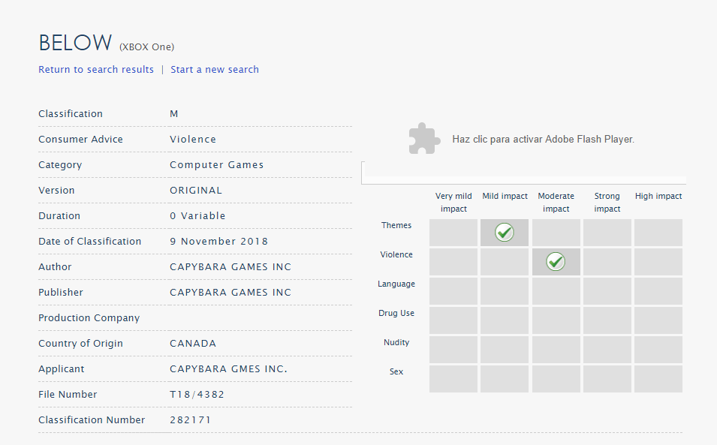Select Themes Very mild impact cell
Viewport: 717px width, 445px height.
(x=453, y=233)
